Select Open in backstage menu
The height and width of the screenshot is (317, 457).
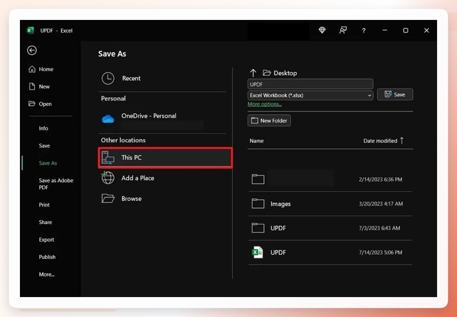point(45,104)
